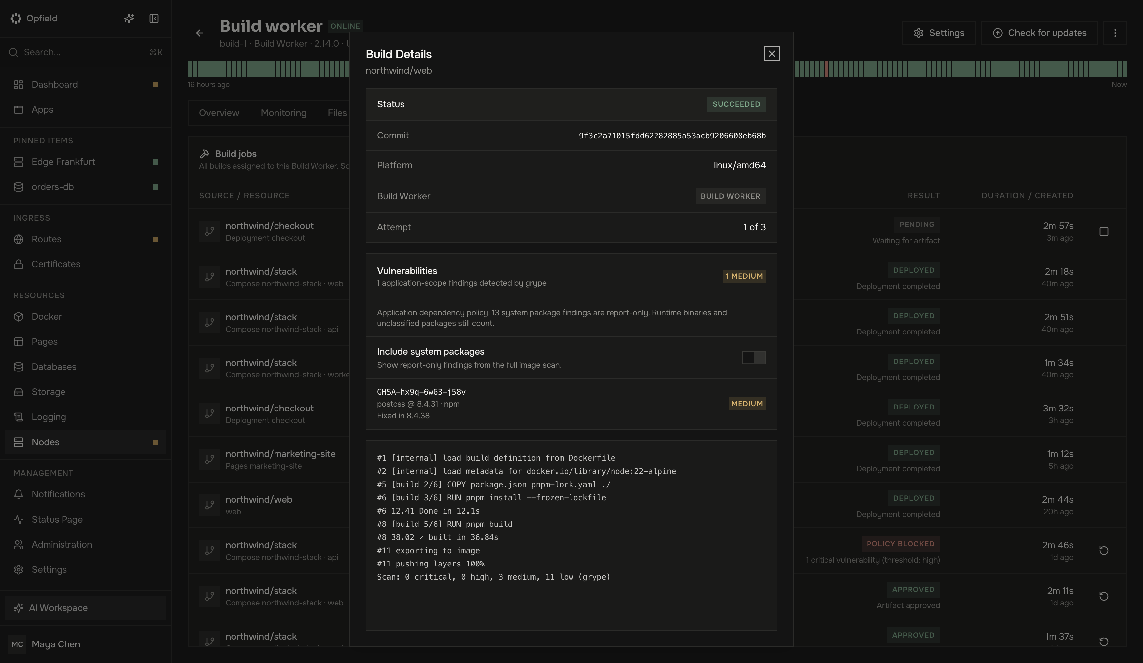1143x663 pixels.
Task: Open pinned Edge Frankfurt node
Action: pos(86,162)
